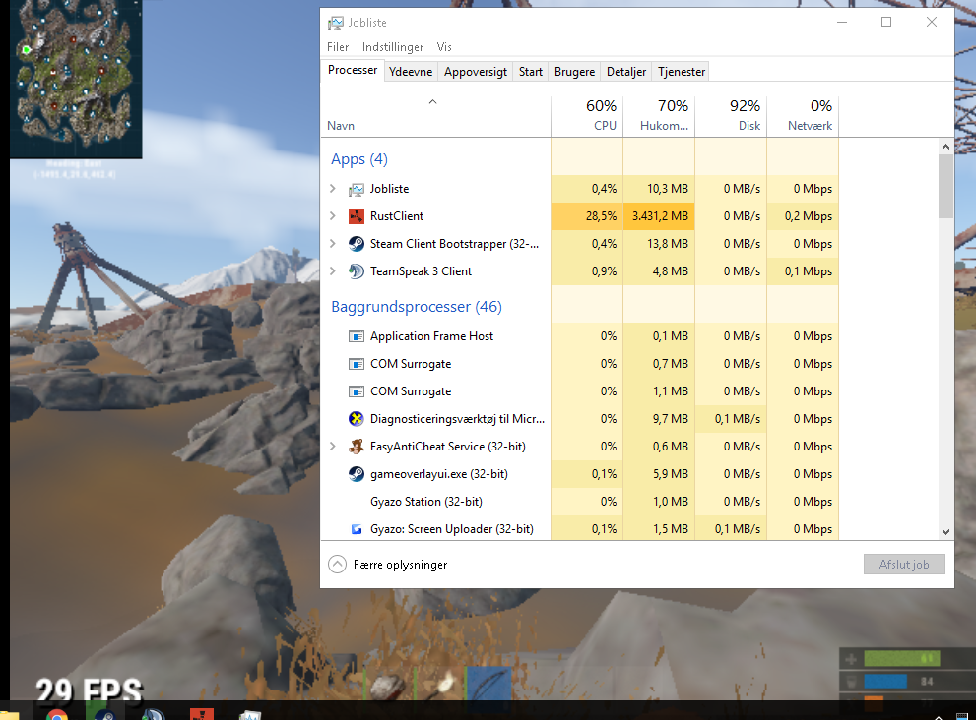Expand the RustClient process row
Image resolution: width=976 pixels, height=720 pixels.
click(332, 215)
